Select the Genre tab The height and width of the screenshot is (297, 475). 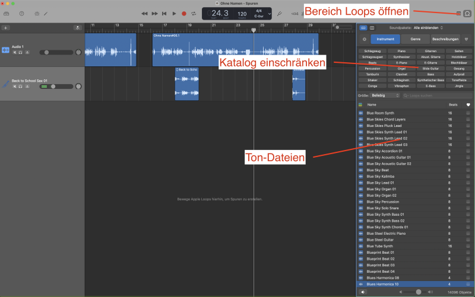pos(415,39)
